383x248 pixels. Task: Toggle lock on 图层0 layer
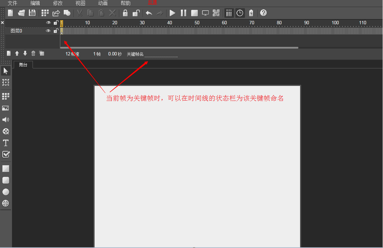pos(55,31)
